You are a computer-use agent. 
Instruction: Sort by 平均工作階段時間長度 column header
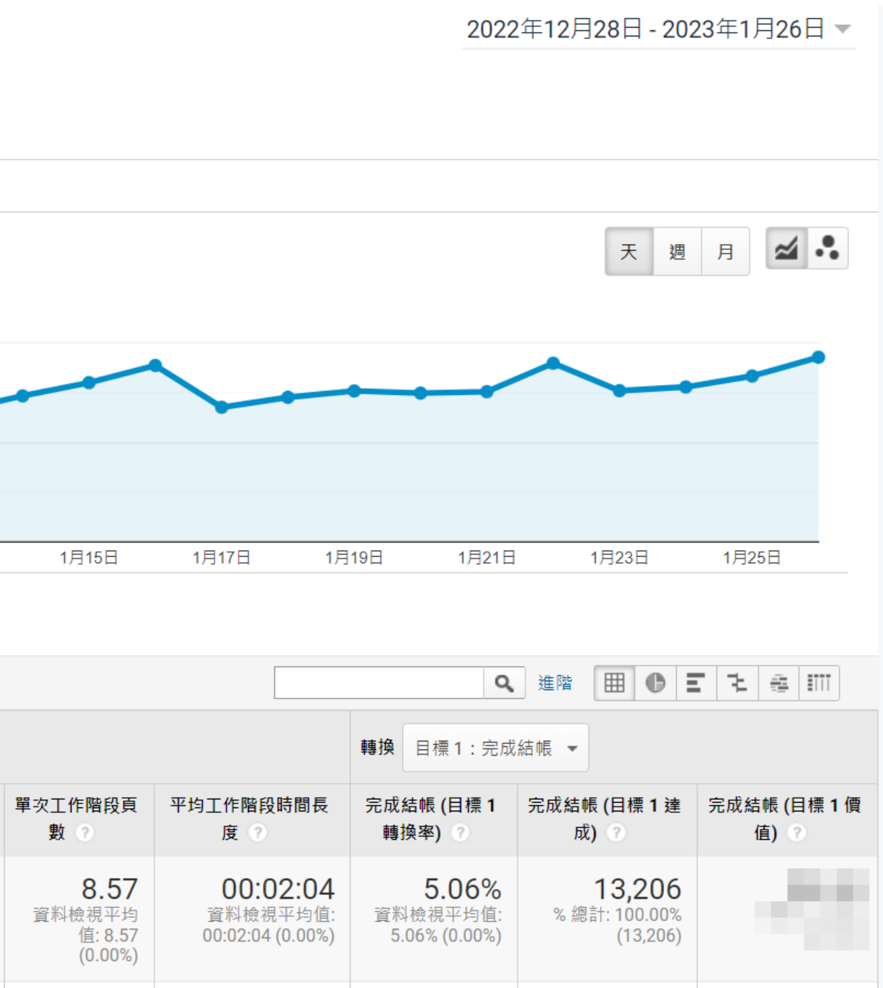(x=249, y=806)
